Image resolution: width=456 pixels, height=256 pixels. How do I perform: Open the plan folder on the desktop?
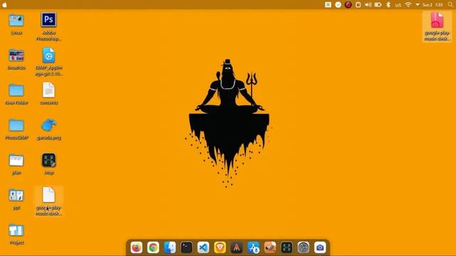point(16,160)
